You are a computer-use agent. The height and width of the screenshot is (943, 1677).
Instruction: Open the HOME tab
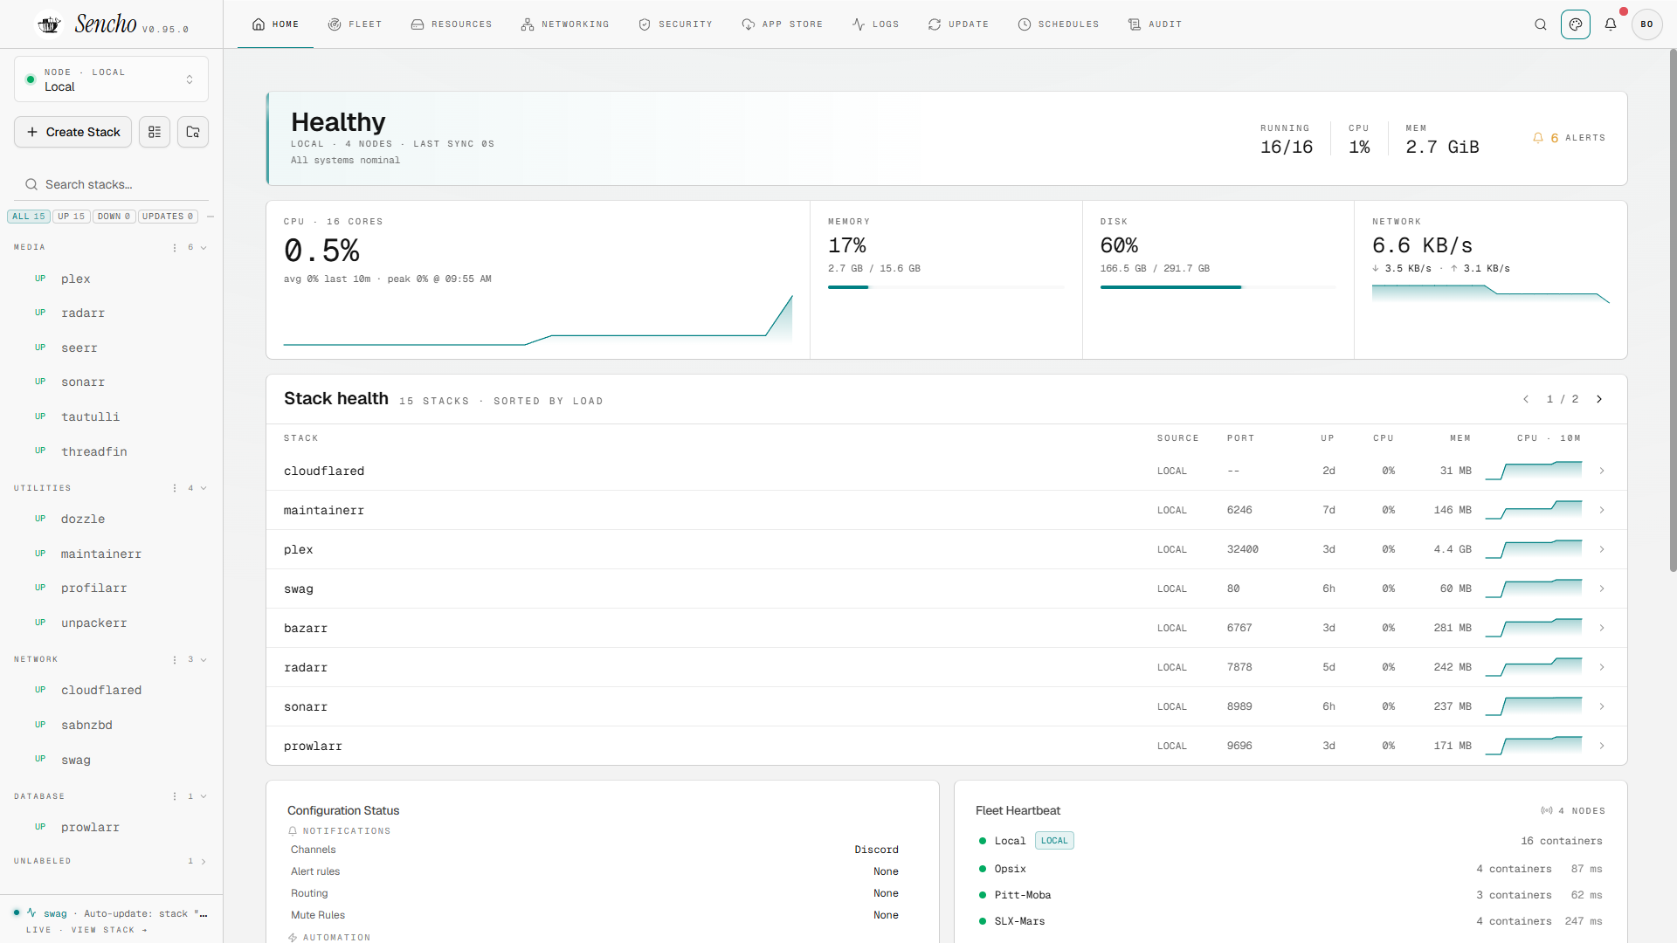(x=275, y=24)
